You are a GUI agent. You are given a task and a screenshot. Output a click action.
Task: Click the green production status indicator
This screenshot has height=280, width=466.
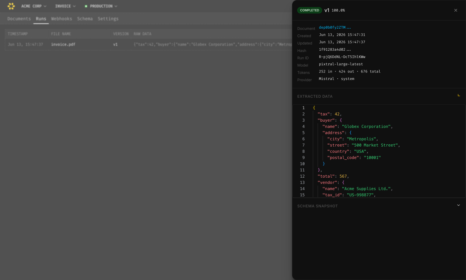click(86, 6)
